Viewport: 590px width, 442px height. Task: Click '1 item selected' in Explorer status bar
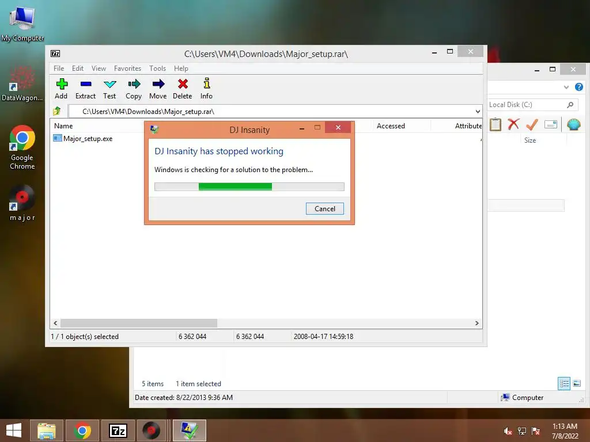[x=198, y=384]
